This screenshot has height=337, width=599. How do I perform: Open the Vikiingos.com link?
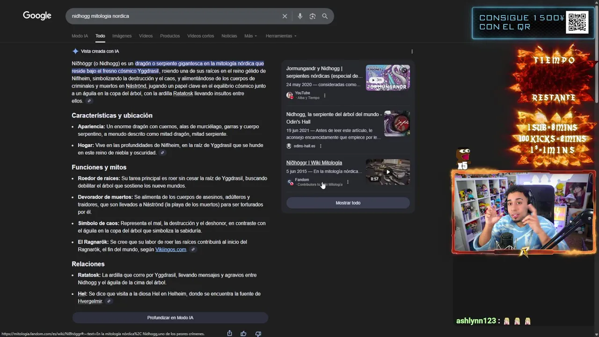pyautogui.click(x=171, y=250)
